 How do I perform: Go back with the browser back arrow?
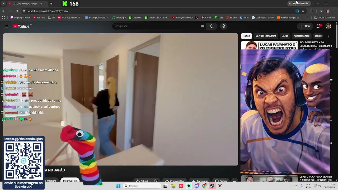(x=4, y=11)
